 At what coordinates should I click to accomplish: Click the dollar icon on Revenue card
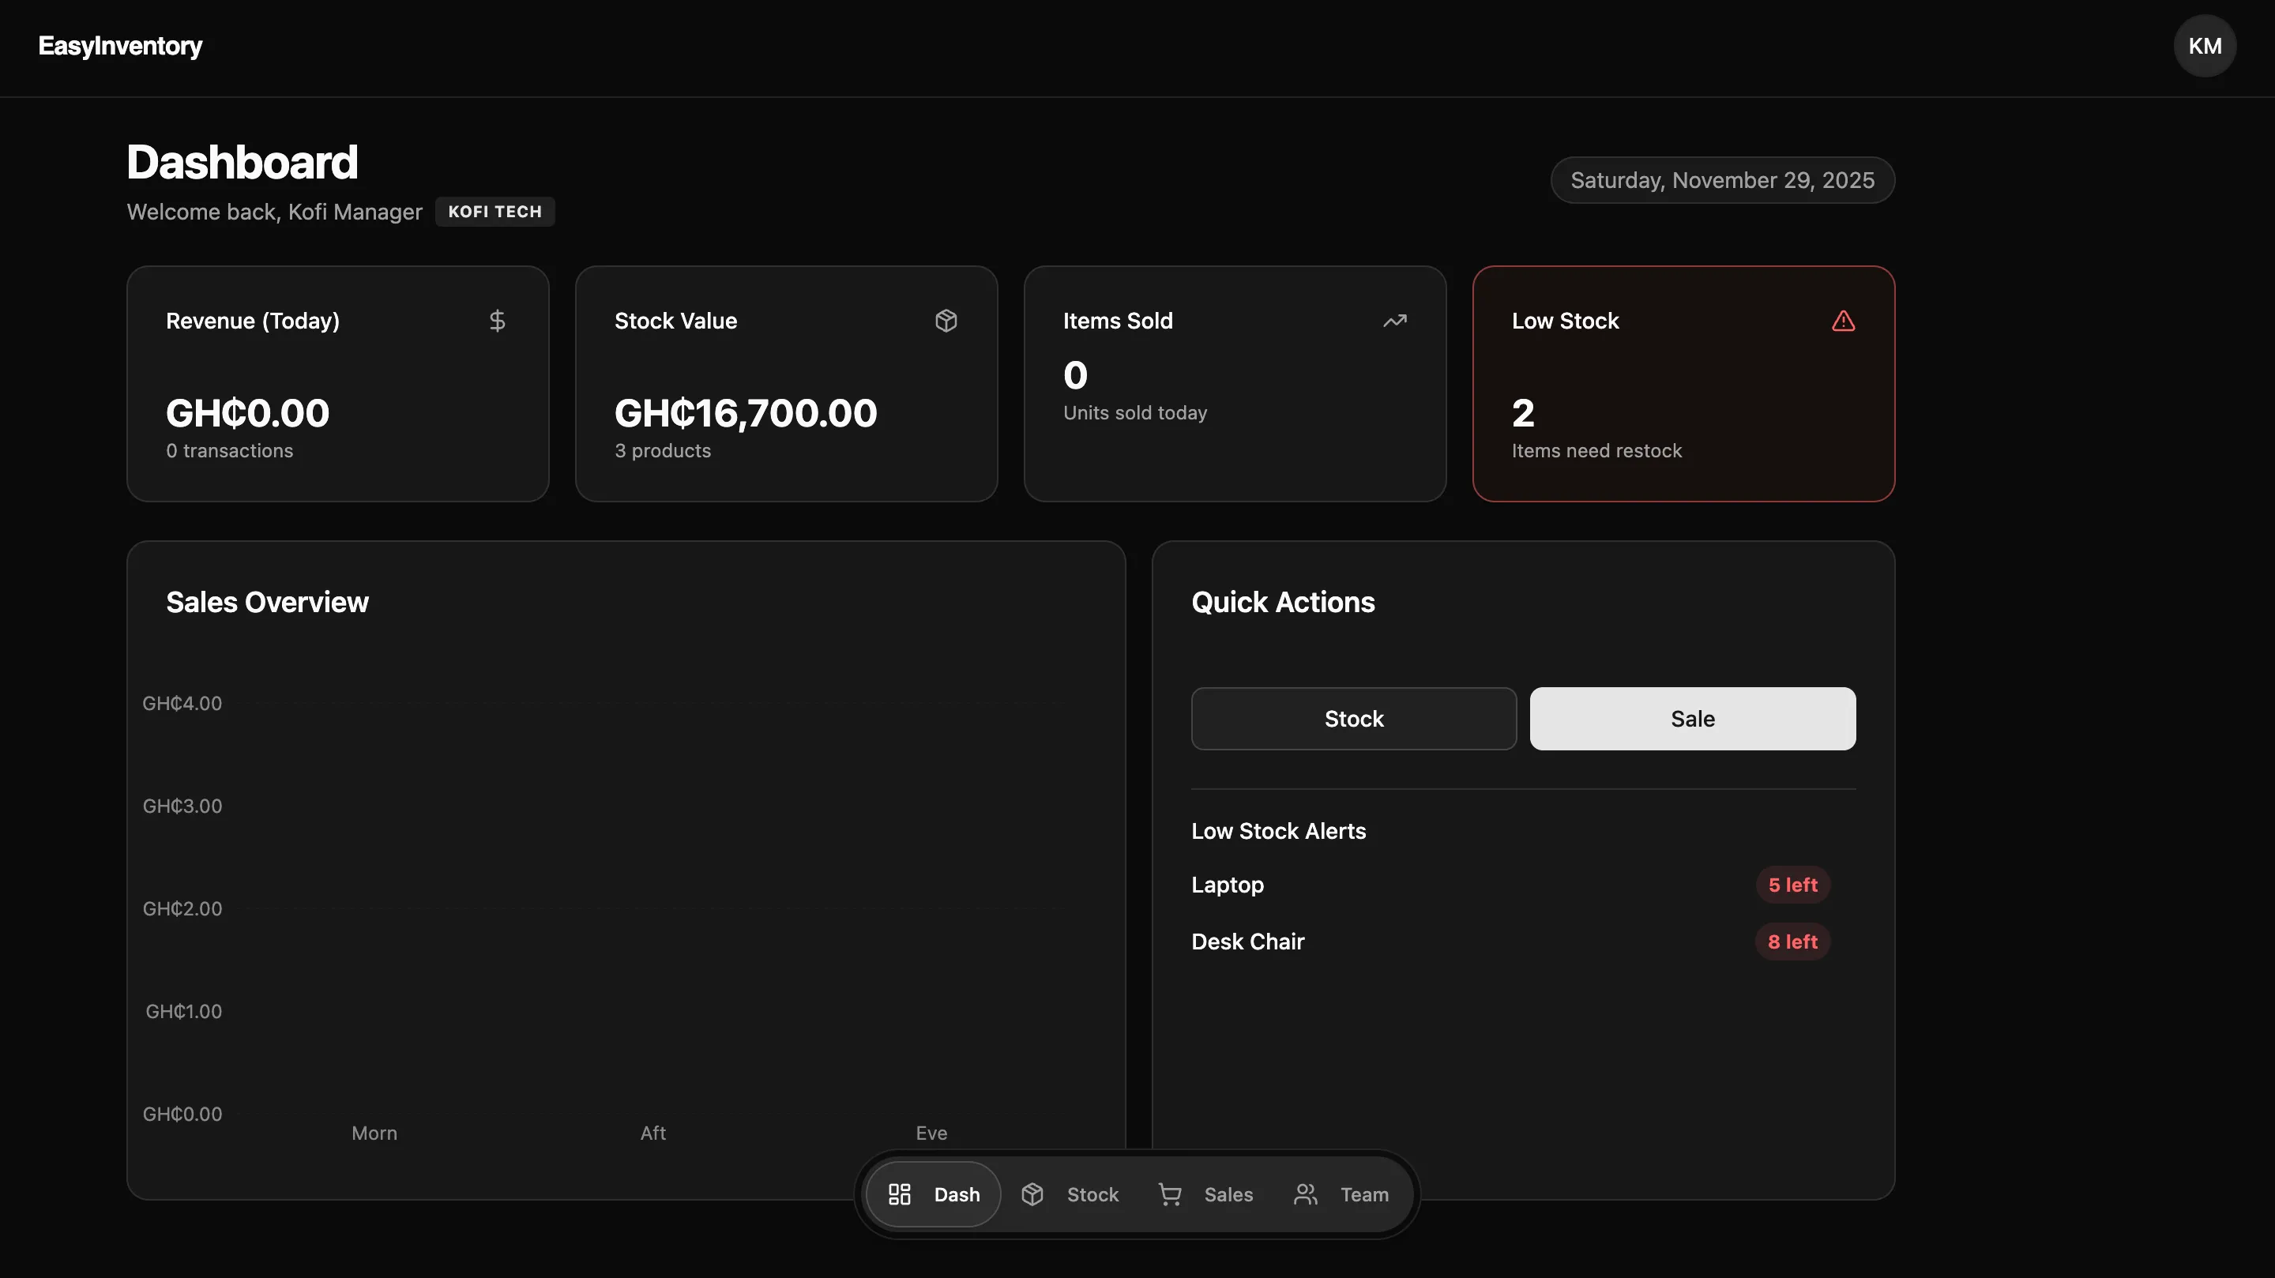(x=497, y=321)
